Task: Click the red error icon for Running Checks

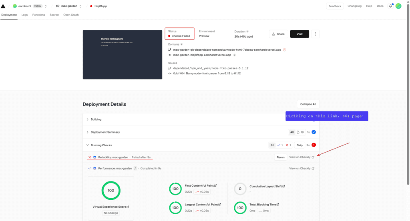Action: tap(314, 145)
